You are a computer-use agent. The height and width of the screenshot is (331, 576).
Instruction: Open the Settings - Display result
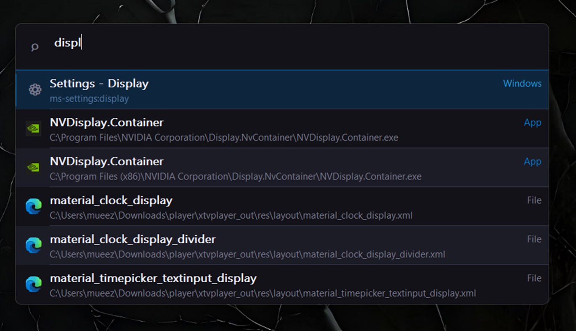point(282,90)
